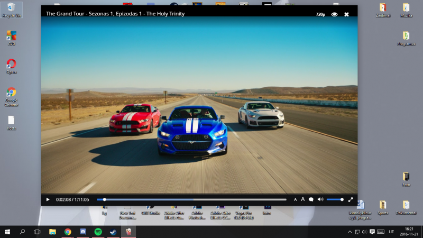Screen dimensions: 423x238
Task: Click the 720p quality label
Action: [320, 14]
